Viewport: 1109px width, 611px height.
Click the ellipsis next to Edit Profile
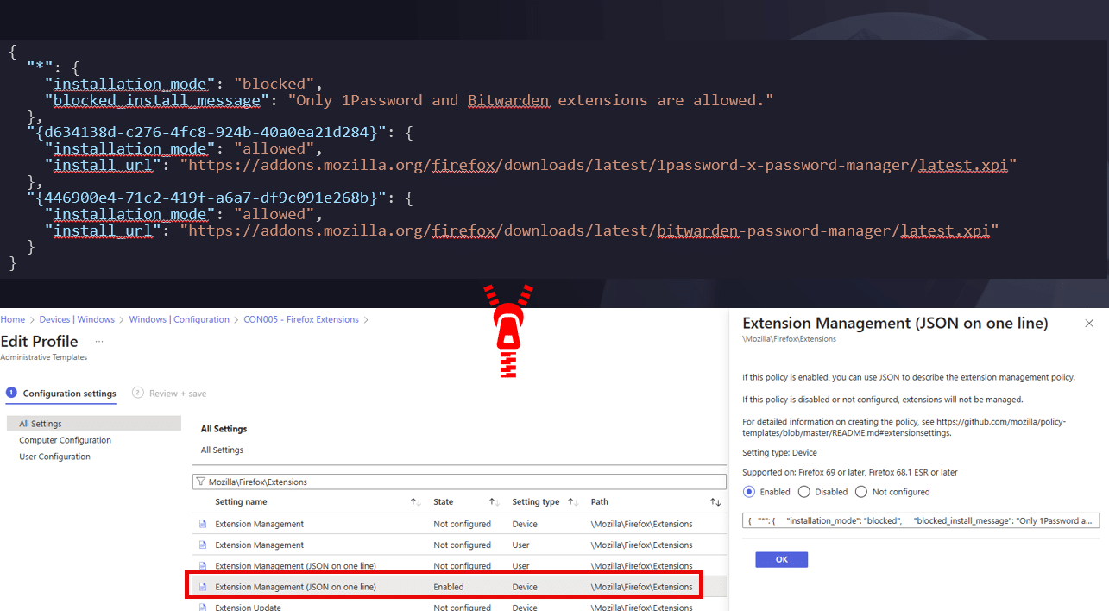click(99, 342)
